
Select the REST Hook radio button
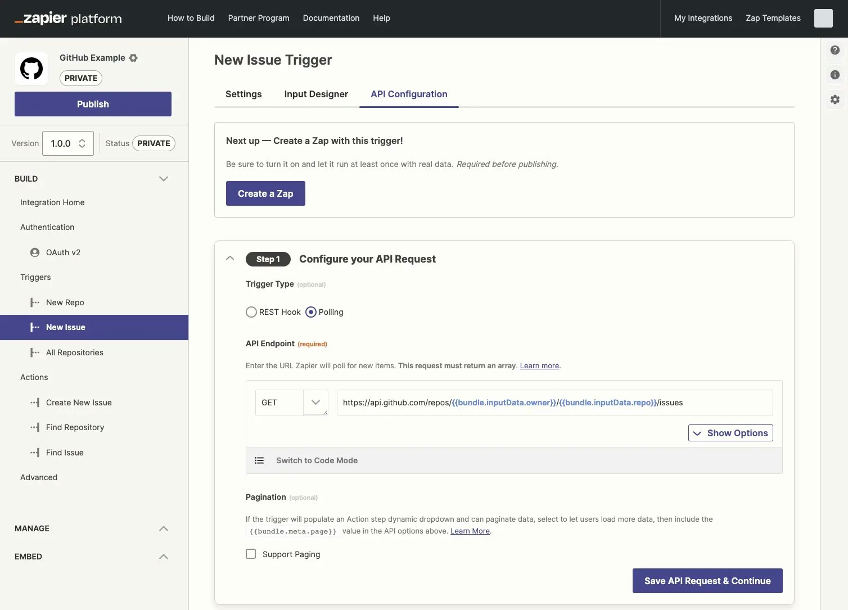pyautogui.click(x=251, y=312)
